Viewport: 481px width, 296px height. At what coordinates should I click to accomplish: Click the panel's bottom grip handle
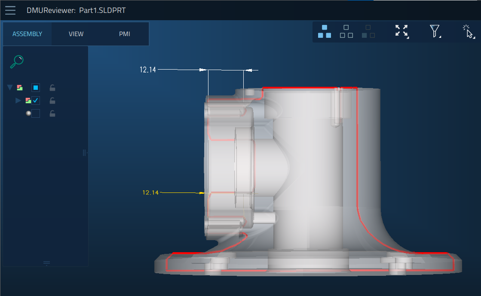(x=46, y=263)
